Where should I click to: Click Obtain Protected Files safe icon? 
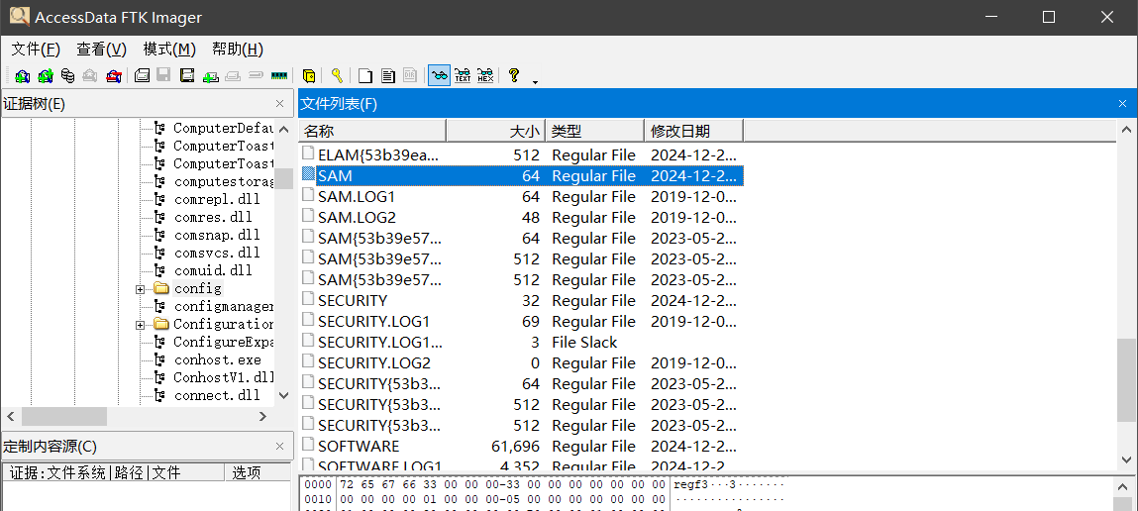pos(308,75)
